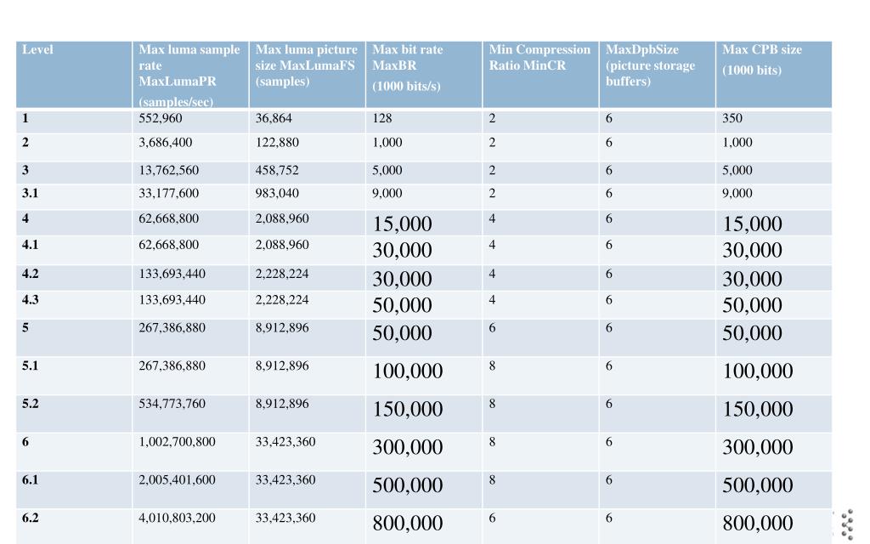Select the 1,002,700,800 sample rate cell

pos(177,442)
